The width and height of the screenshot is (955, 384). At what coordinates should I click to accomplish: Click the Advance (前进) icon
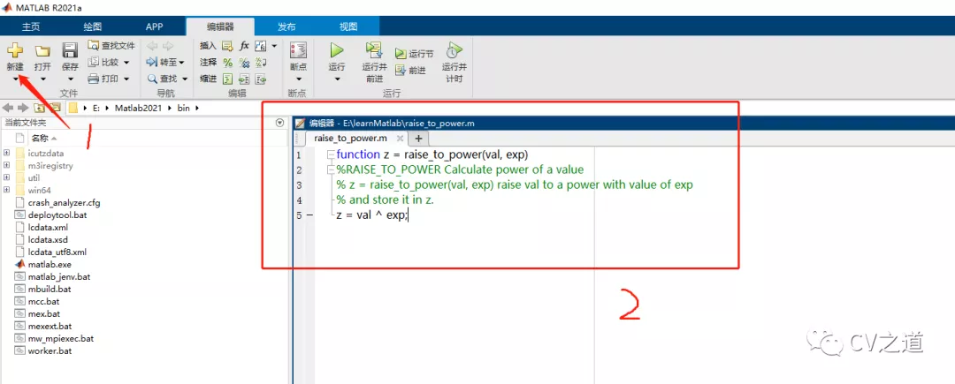pos(401,70)
